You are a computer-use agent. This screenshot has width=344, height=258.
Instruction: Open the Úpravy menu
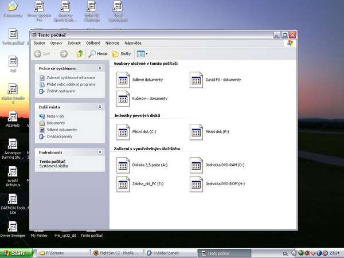(x=56, y=43)
